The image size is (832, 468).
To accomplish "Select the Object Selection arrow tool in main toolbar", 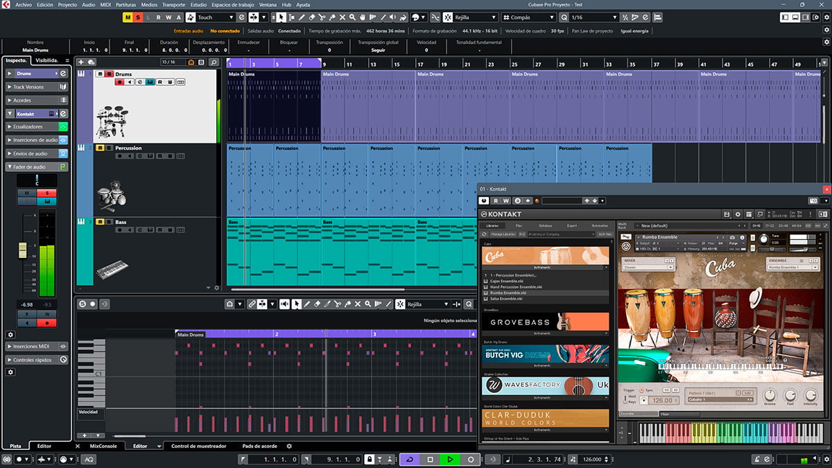I will tap(281, 17).
